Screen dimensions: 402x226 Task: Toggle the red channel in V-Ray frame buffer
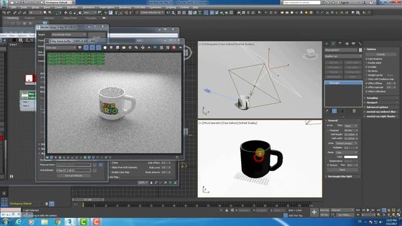[x=86, y=48]
